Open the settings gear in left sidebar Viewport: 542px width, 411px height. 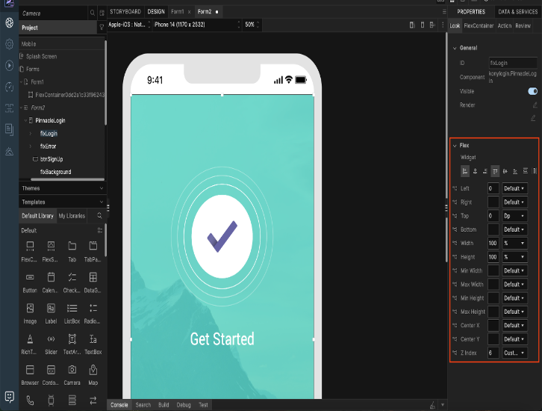tap(9, 44)
